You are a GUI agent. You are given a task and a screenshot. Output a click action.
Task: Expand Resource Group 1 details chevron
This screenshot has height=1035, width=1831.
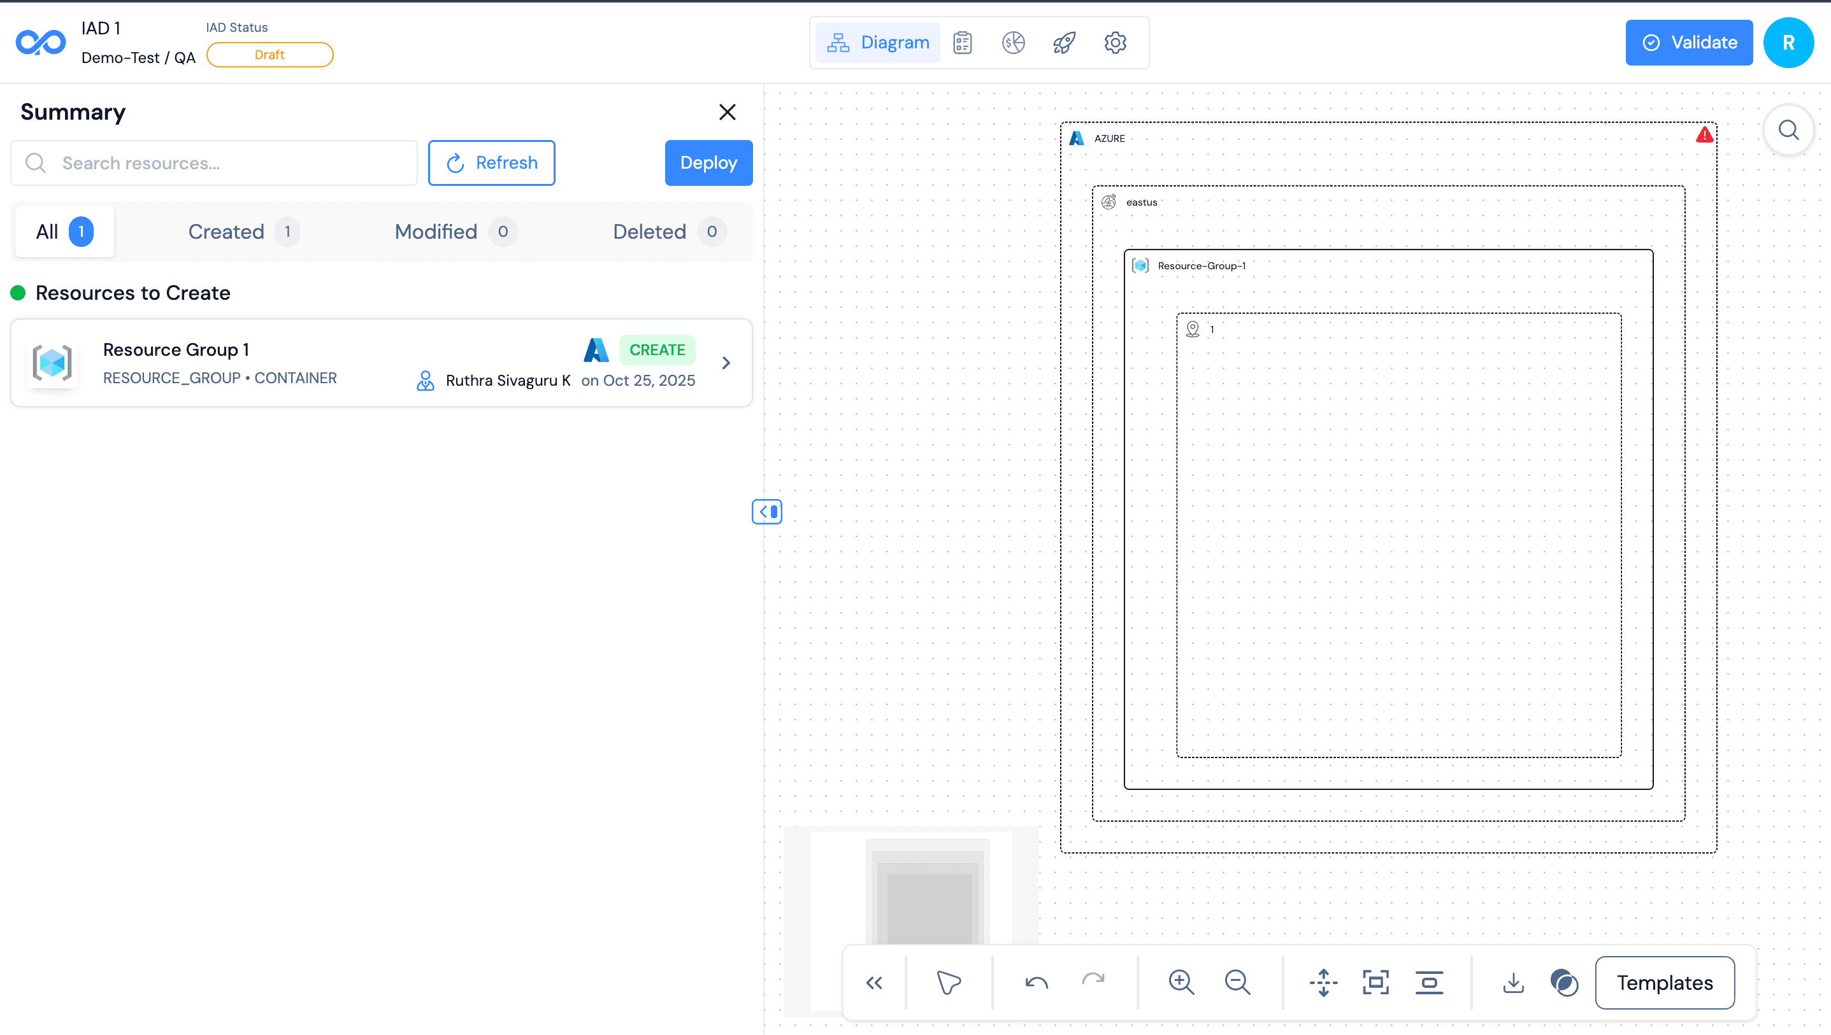click(726, 363)
